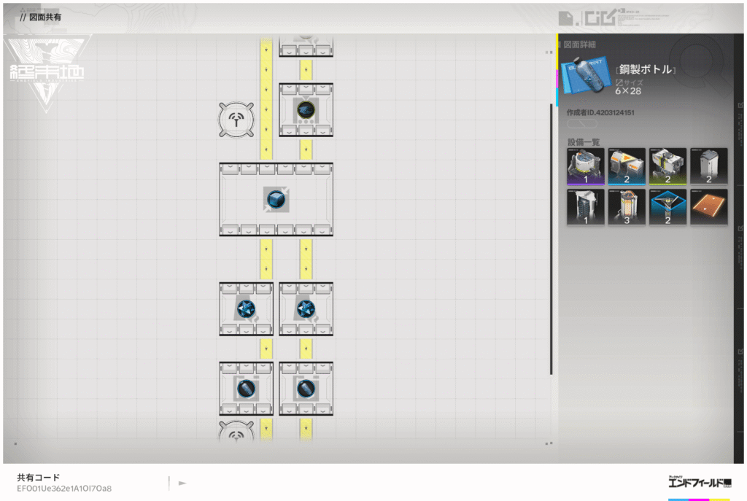Click the tall white storage tower with count 2
Screen dimensions: 747x501
point(708,166)
